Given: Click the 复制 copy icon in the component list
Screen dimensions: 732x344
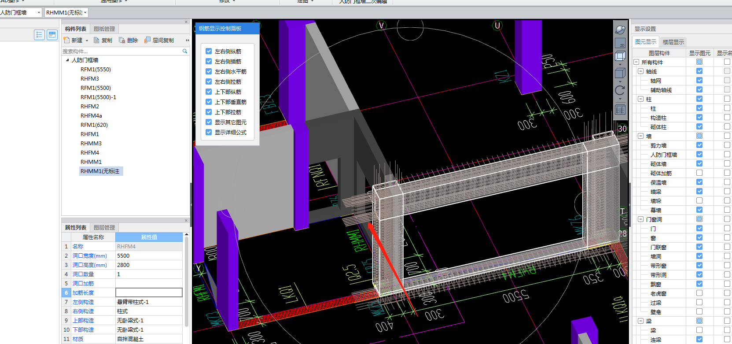Looking at the screenshot, I should pyautogui.click(x=96, y=40).
